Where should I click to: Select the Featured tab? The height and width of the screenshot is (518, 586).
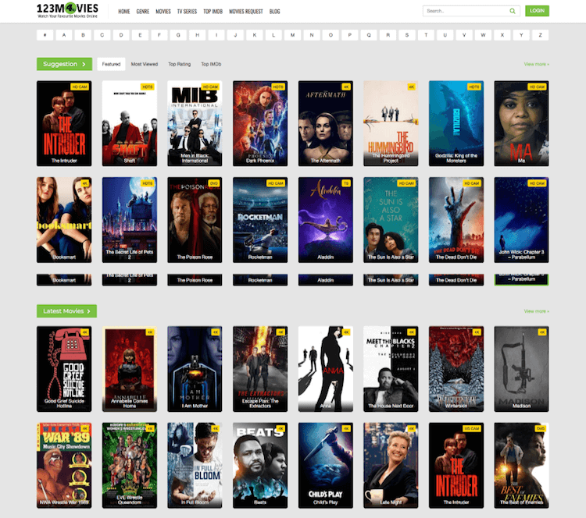point(112,64)
